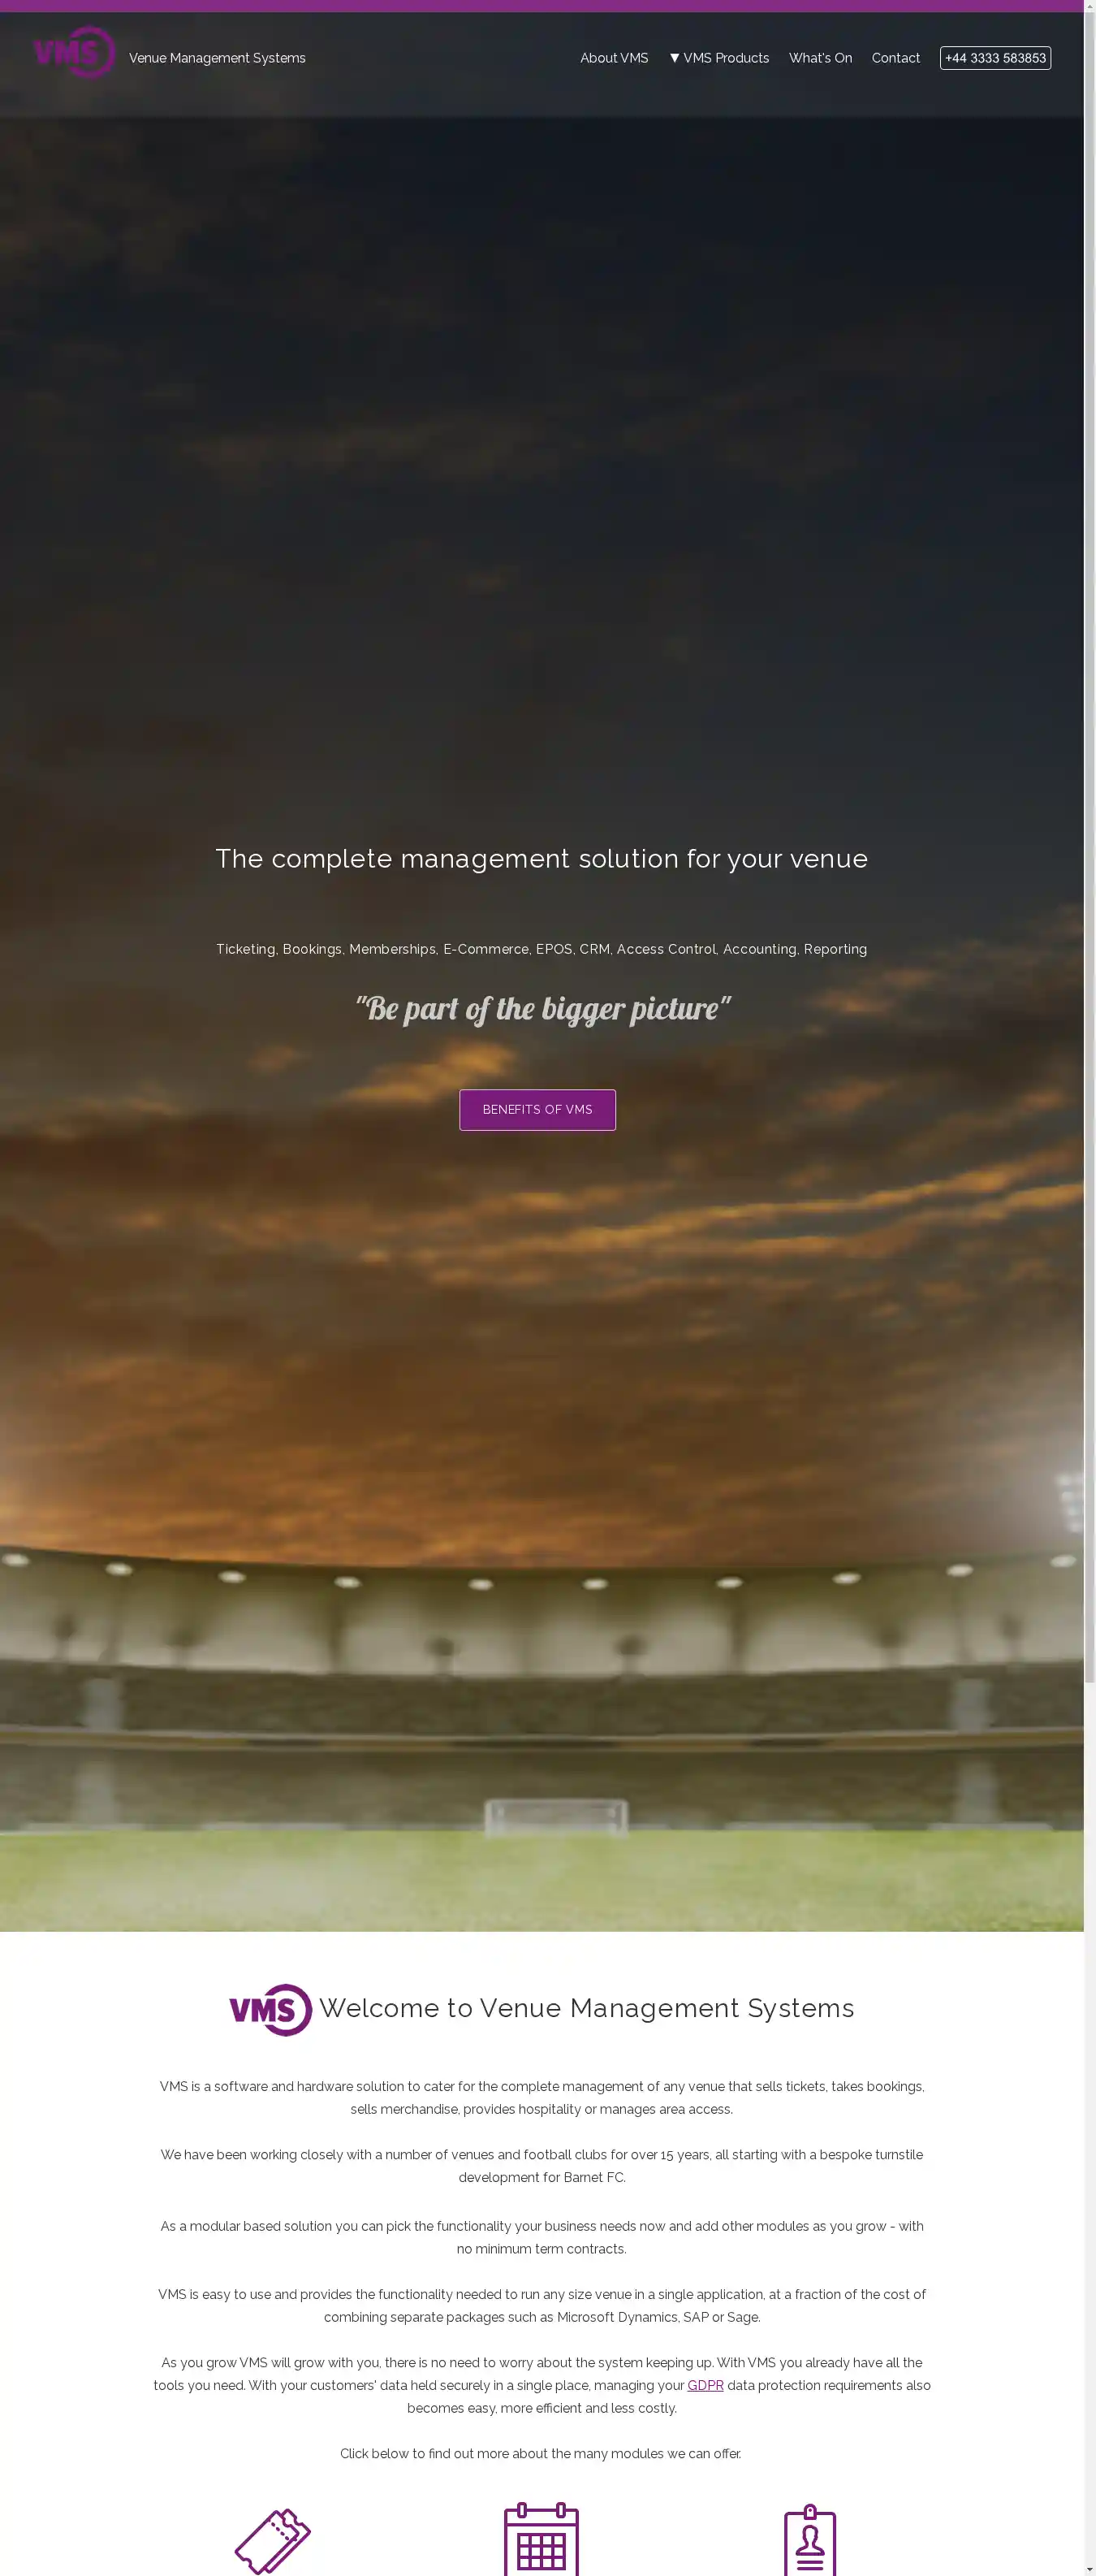1096x2576 pixels.
Task: Follow the GDPR hyperlink in the paragraph
Action: (705, 2385)
